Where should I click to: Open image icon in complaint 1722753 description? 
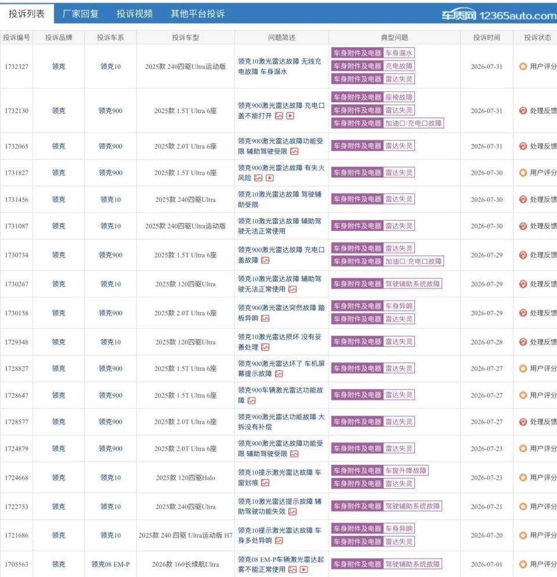pos(292,512)
